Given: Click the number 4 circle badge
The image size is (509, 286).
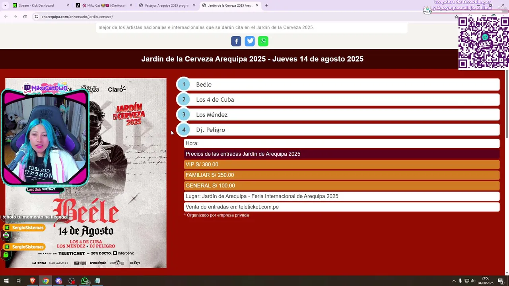Looking at the screenshot, I should coord(184,130).
